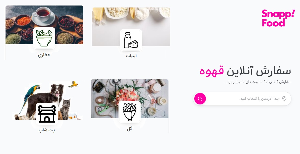Click the location pin icon in address bar
The height and width of the screenshot is (154, 300).
pyautogui.click(x=284, y=99)
